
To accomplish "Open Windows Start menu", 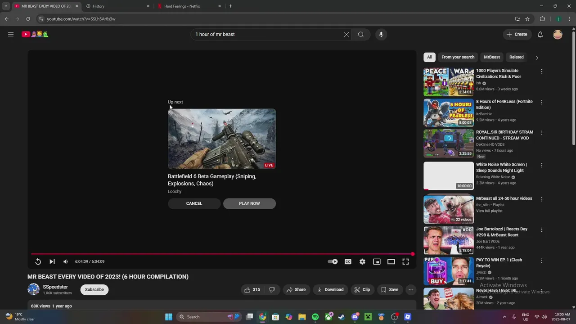I will pos(169,317).
